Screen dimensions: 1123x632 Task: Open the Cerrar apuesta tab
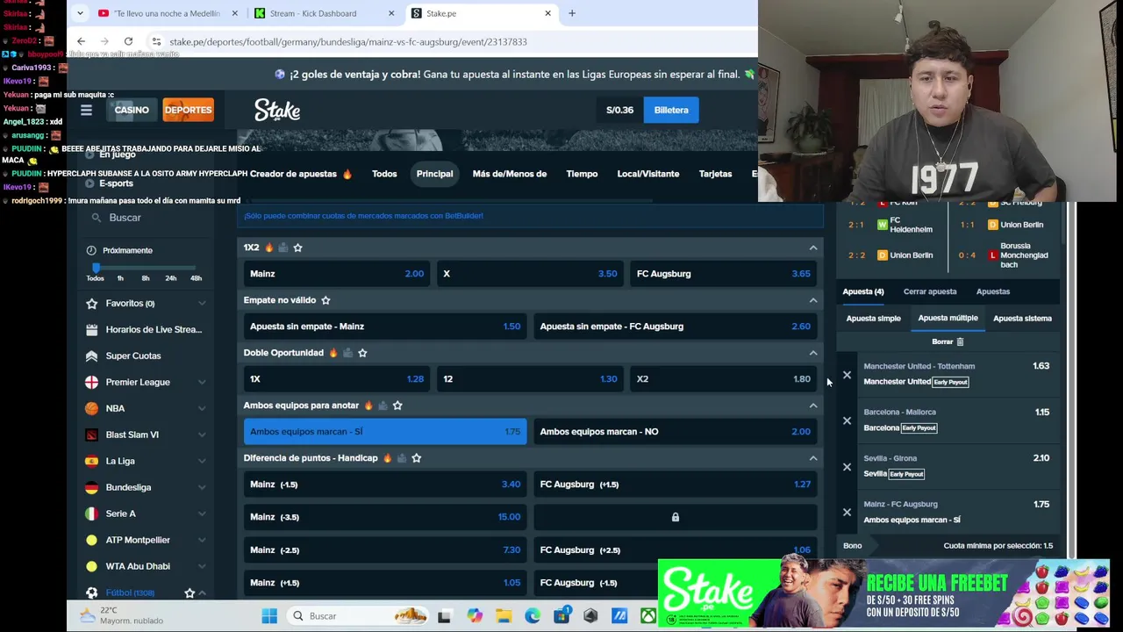[x=930, y=291]
